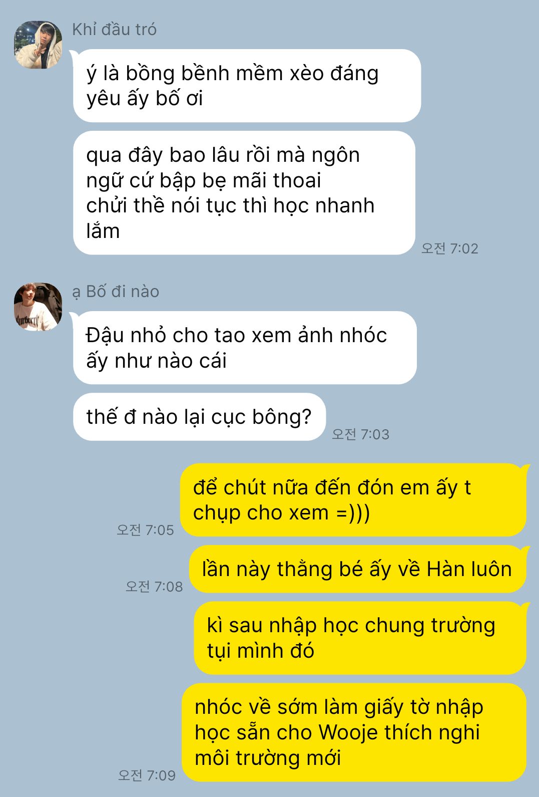
Task: Select the message 'ý là bồng bềnh mềm xèo'
Action: (x=247, y=86)
